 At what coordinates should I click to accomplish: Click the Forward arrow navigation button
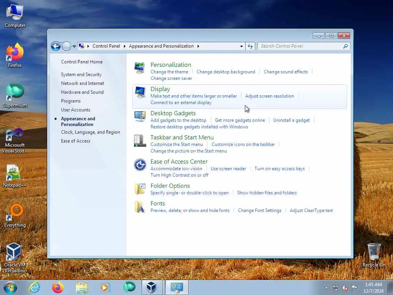66,46
